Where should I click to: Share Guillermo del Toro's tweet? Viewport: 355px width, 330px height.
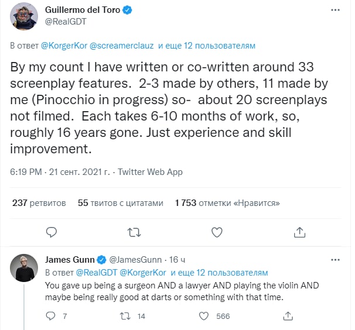tap(300, 232)
